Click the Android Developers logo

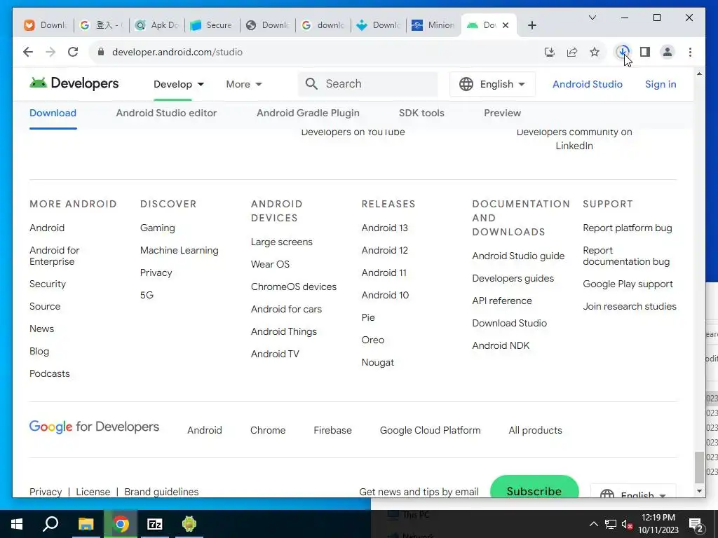(74, 83)
